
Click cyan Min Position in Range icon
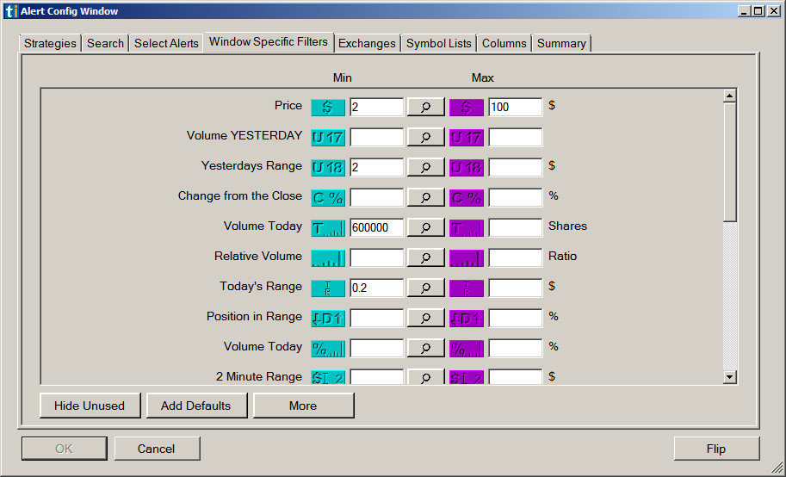tap(328, 318)
